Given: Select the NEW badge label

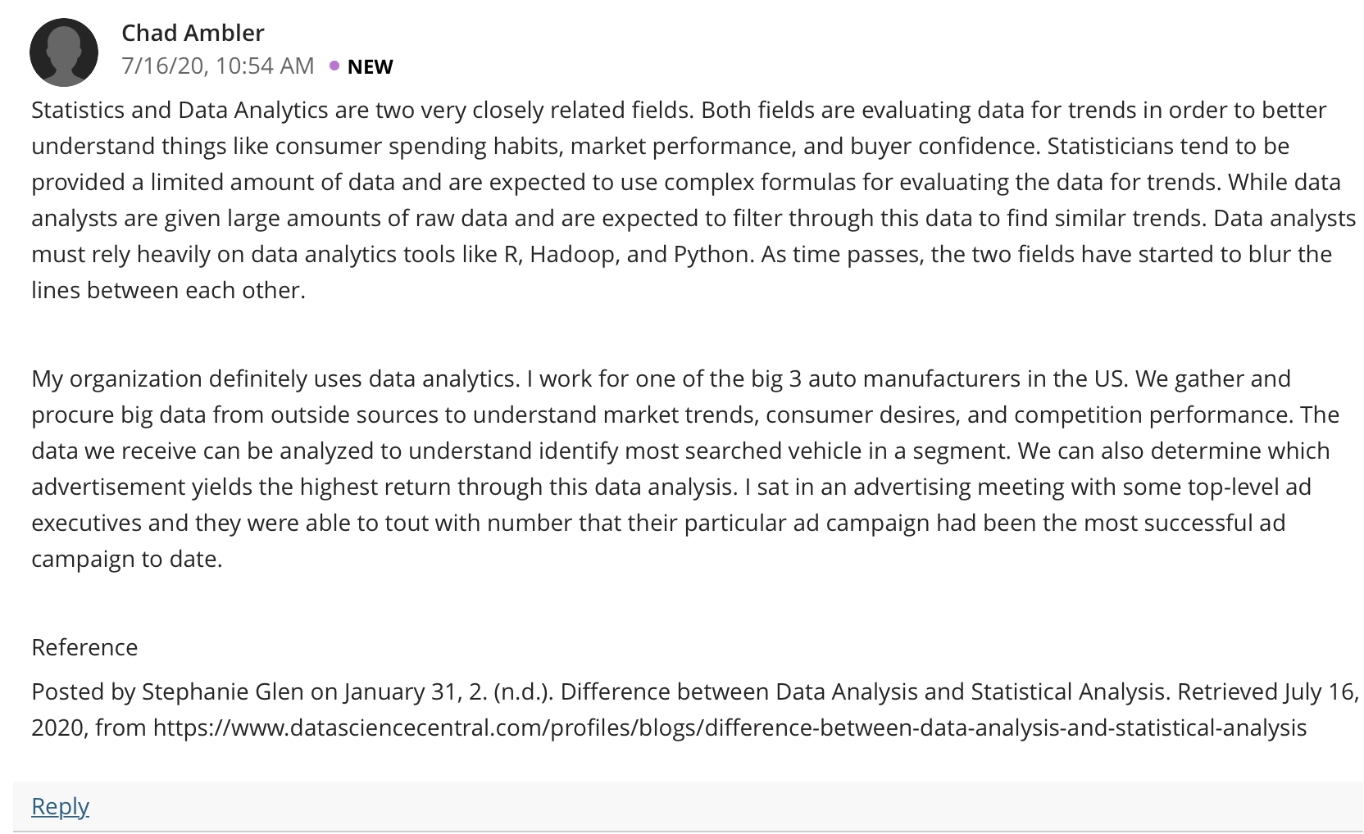Looking at the screenshot, I should click(371, 66).
